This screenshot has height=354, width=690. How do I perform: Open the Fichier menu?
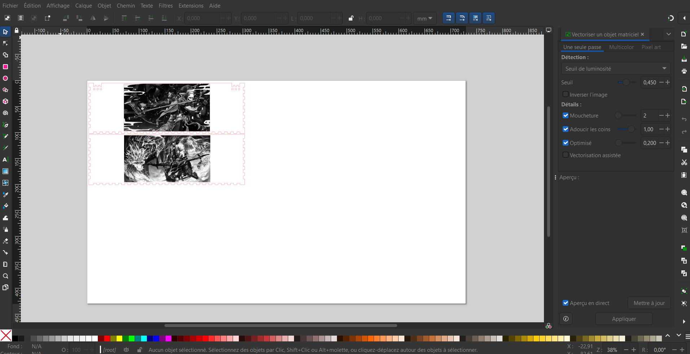(10, 6)
